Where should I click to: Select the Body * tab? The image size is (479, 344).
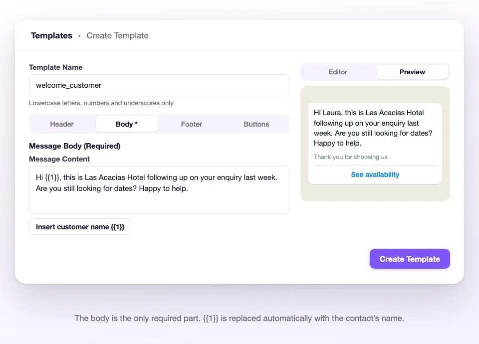[x=126, y=124]
